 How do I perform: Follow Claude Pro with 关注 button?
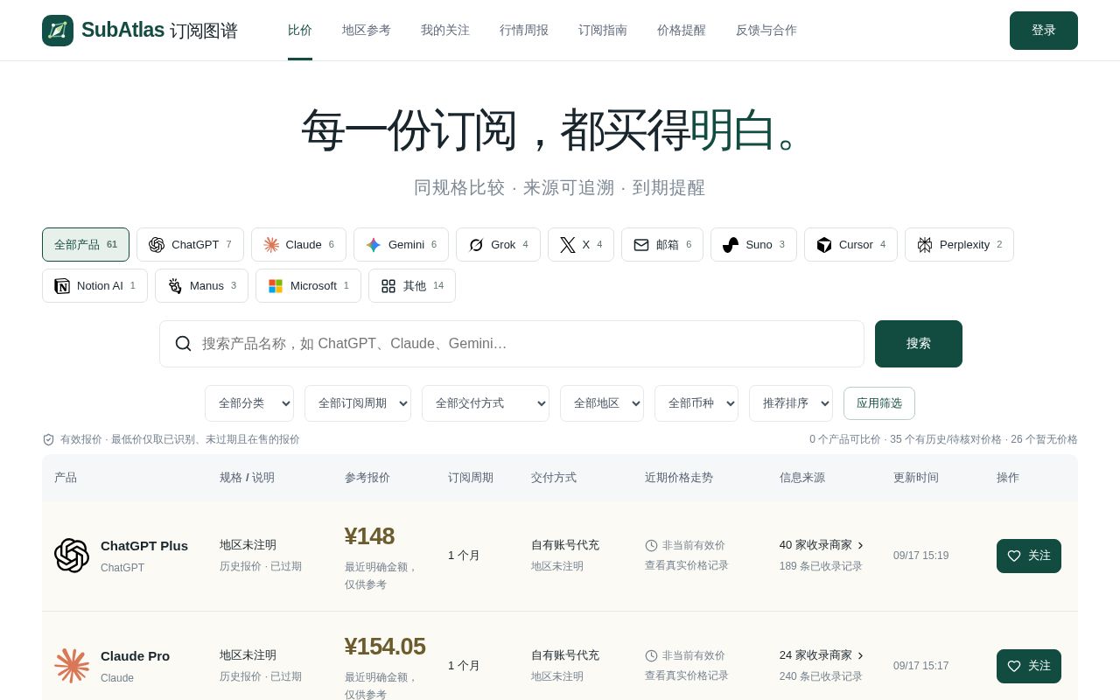[x=1029, y=666]
